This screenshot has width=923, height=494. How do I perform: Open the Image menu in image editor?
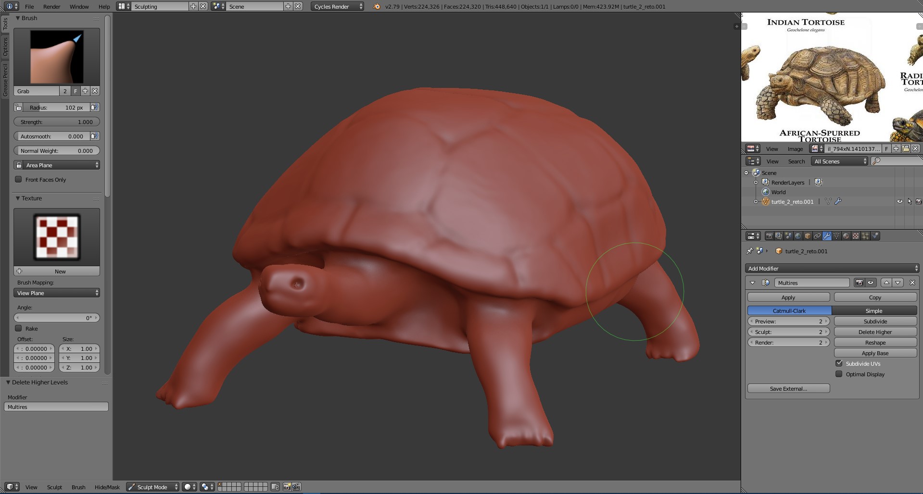[795, 148]
